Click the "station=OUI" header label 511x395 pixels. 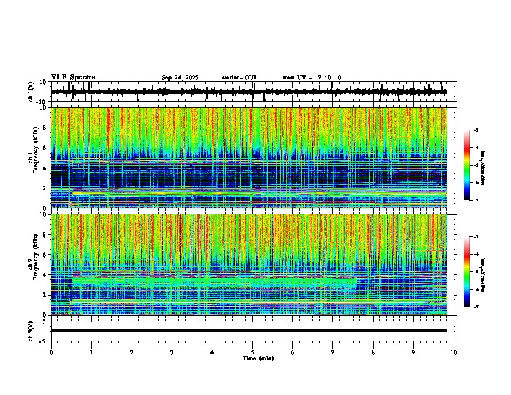click(239, 77)
